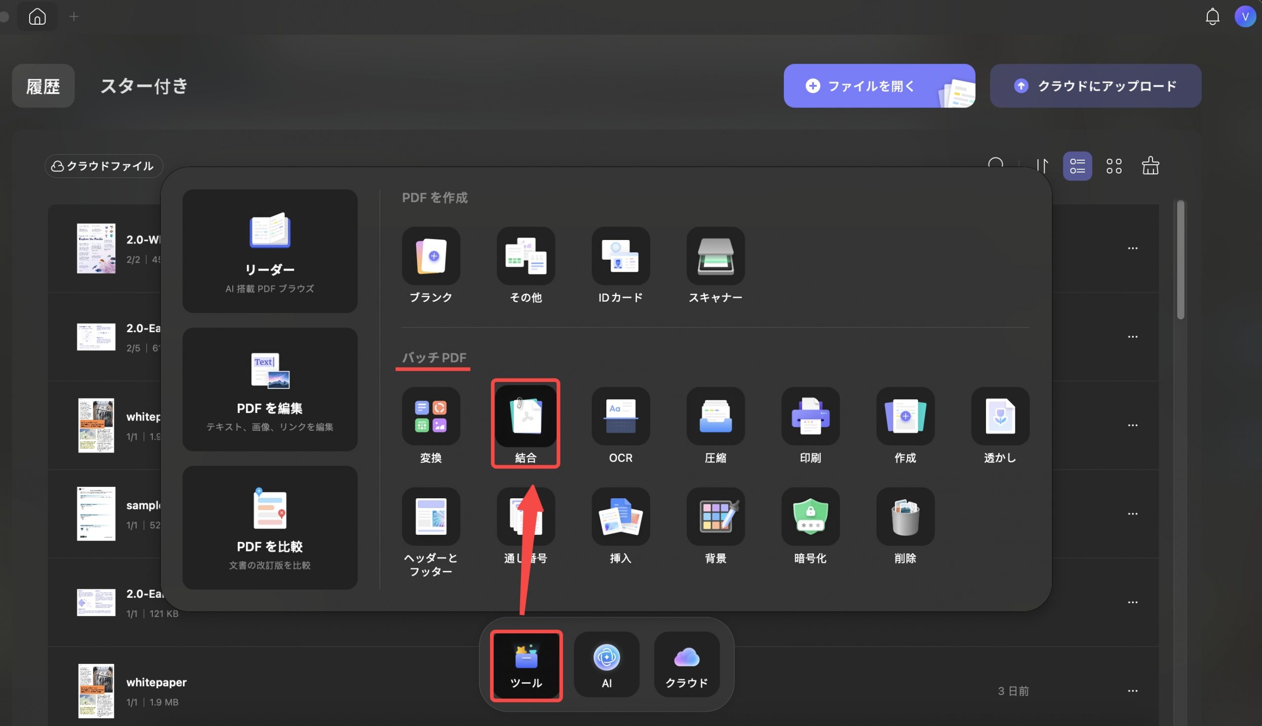This screenshot has width=1262, height=726.
Task: Click クラウドにアップロード button
Action: point(1095,86)
